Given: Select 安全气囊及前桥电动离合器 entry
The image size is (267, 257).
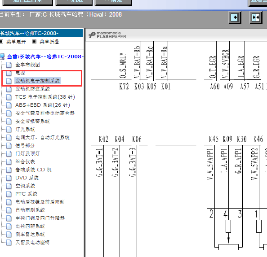Looking at the screenshot, I should click(x=45, y=113).
